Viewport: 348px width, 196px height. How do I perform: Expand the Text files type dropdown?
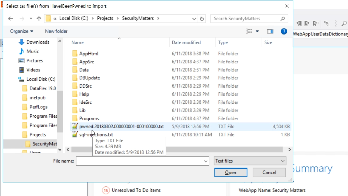tap(250, 161)
